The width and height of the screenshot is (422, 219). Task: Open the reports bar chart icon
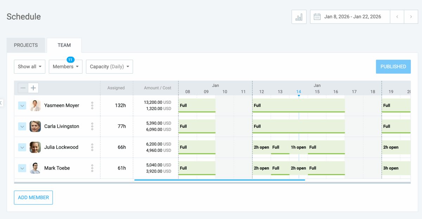click(299, 16)
